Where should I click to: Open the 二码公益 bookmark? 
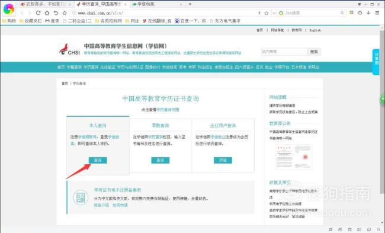78,21
